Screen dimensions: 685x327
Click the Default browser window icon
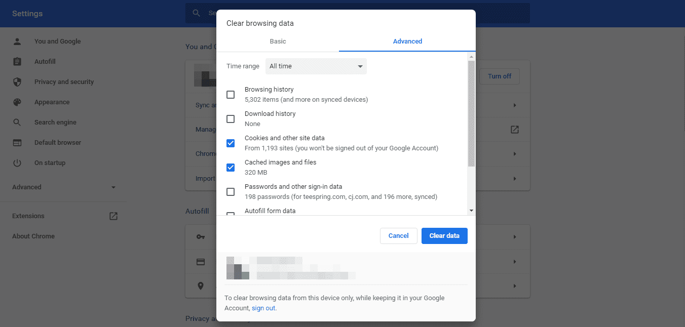coord(17,143)
